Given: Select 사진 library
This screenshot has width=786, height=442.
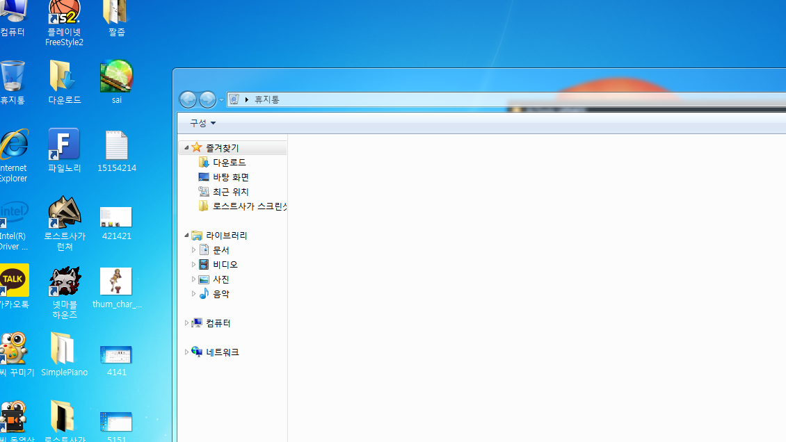Looking at the screenshot, I should pos(221,279).
